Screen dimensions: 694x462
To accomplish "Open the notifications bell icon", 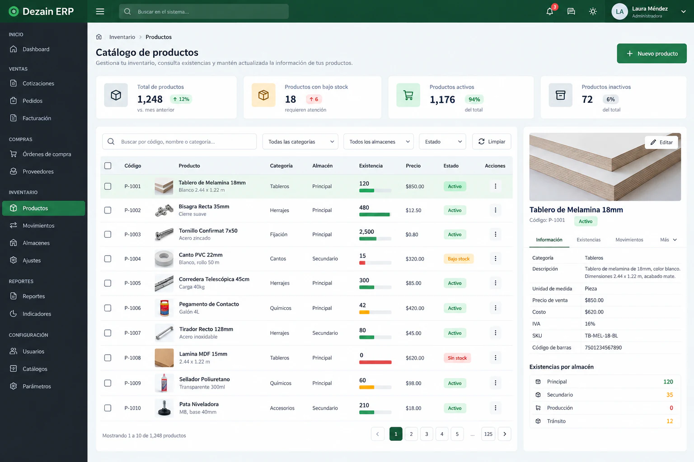I will point(549,11).
